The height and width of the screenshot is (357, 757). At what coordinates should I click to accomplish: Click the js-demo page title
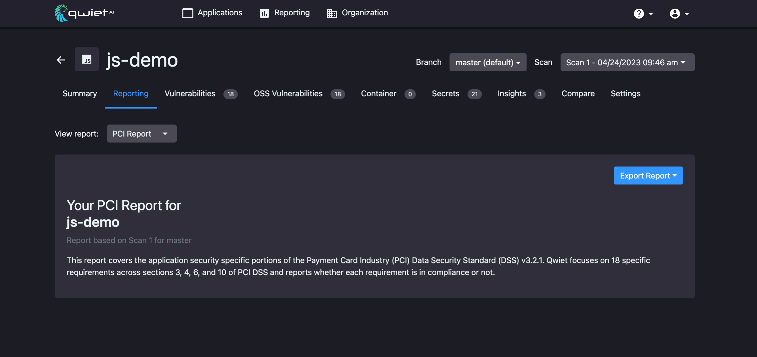tap(142, 60)
